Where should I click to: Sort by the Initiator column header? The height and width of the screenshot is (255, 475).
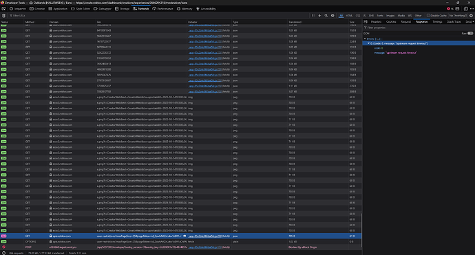[209, 22]
